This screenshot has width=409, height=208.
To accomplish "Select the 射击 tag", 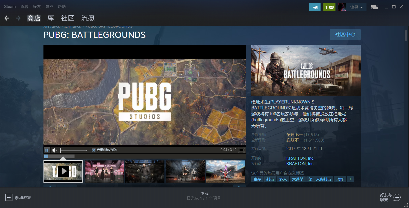I will click(270, 179).
